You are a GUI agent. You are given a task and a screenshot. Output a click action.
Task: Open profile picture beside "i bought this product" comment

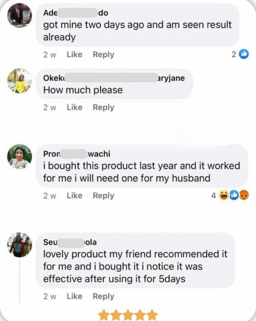(x=19, y=157)
